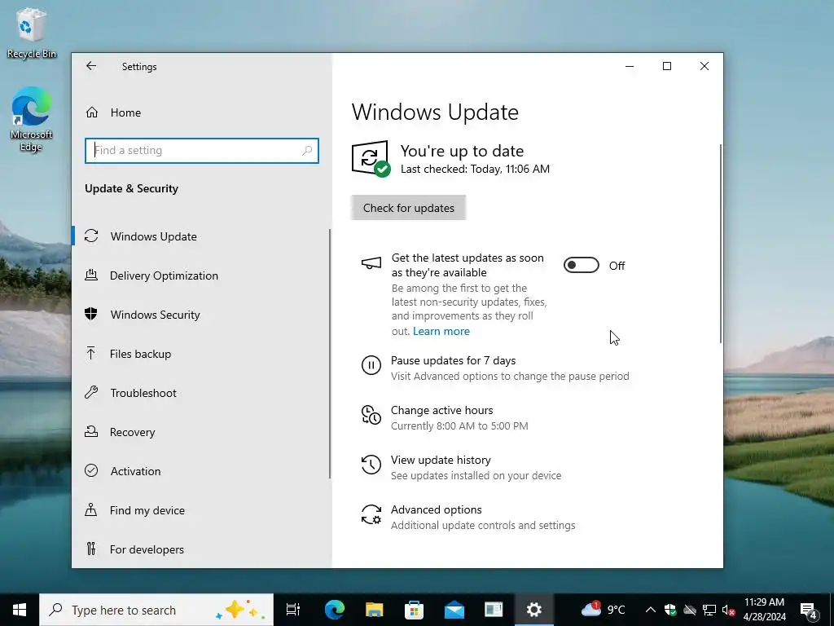Click the history icon for View update history
The height and width of the screenshot is (626, 834).
point(371,465)
